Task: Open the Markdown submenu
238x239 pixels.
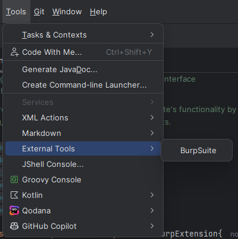Action: [x=83, y=133]
